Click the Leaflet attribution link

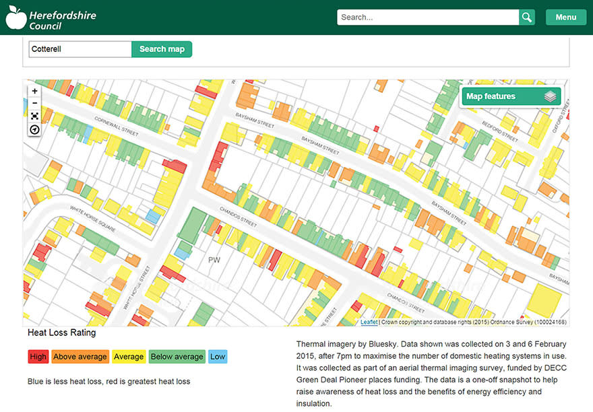tap(369, 322)
